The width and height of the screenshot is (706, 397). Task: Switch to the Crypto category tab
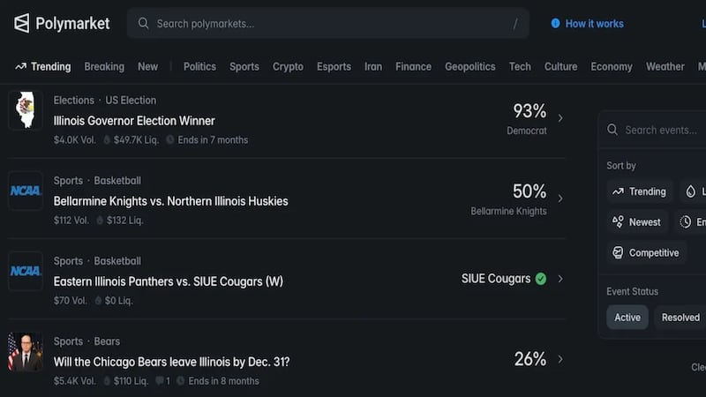288,66
